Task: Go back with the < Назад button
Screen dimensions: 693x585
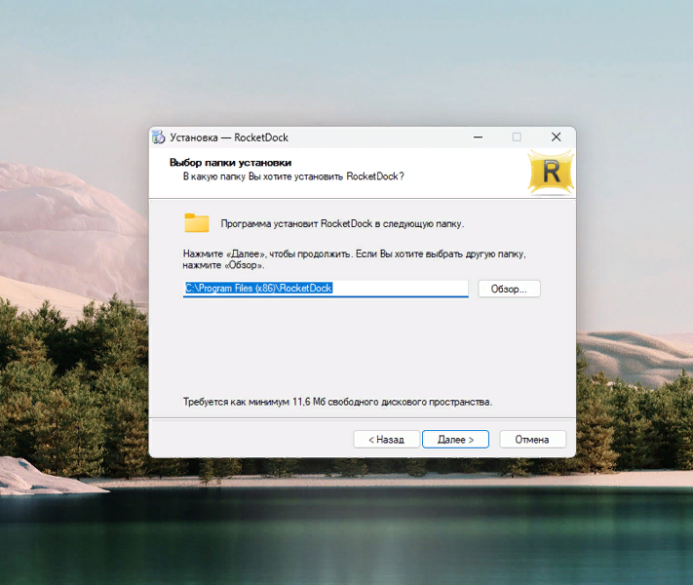Action: 386,440
